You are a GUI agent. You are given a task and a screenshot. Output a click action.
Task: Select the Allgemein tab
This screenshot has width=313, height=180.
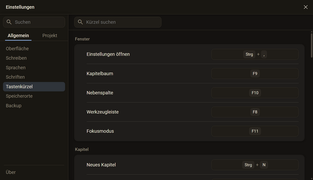(18, 36)
